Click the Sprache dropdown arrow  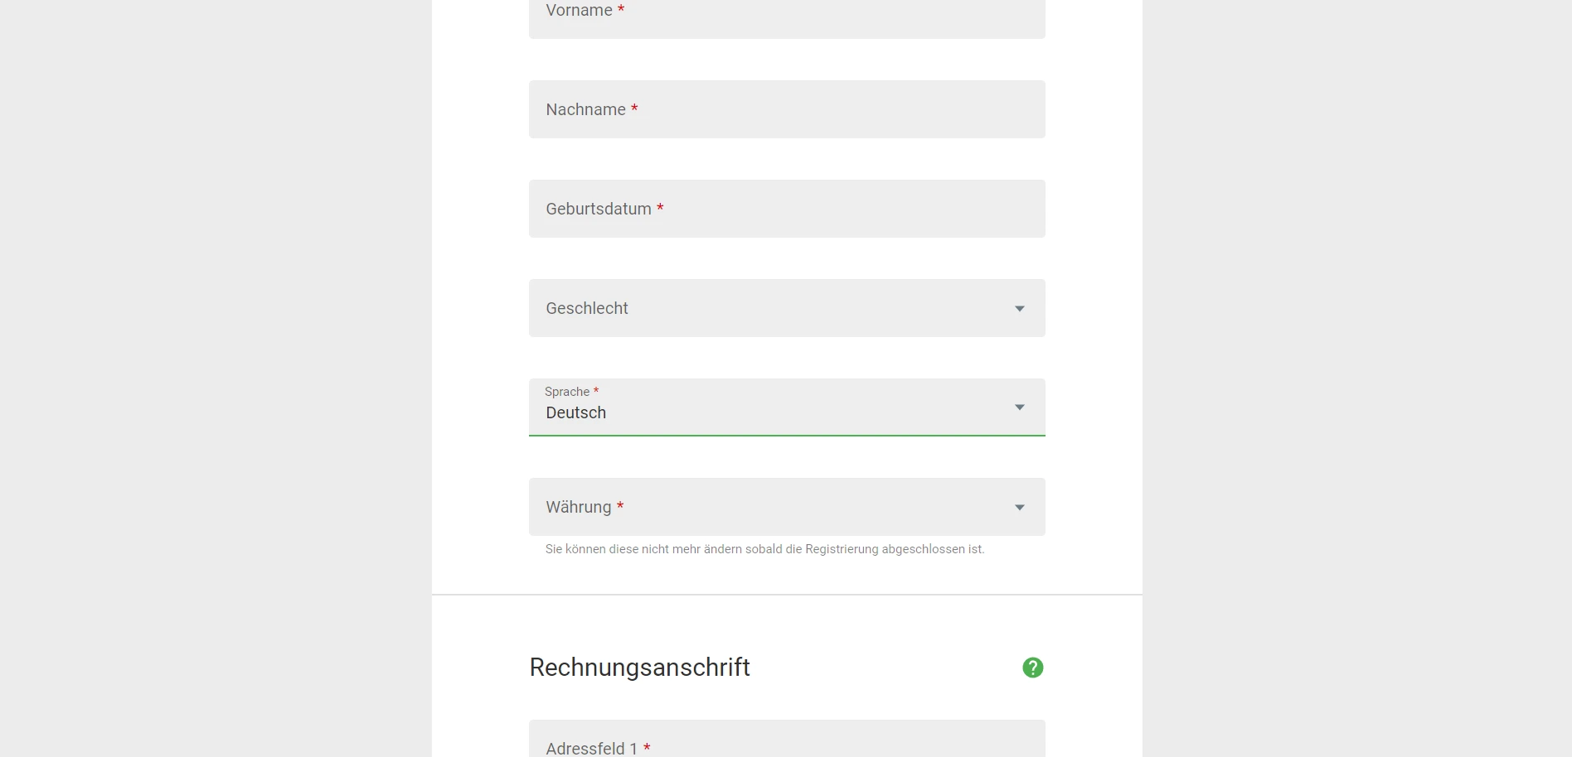click(1020, 407)
